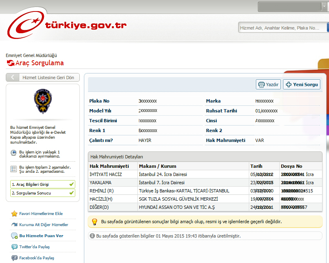Viewport: 329px width, 263px height.
Task: Start a Yeni Sorgu
Action: click(301, 85)
